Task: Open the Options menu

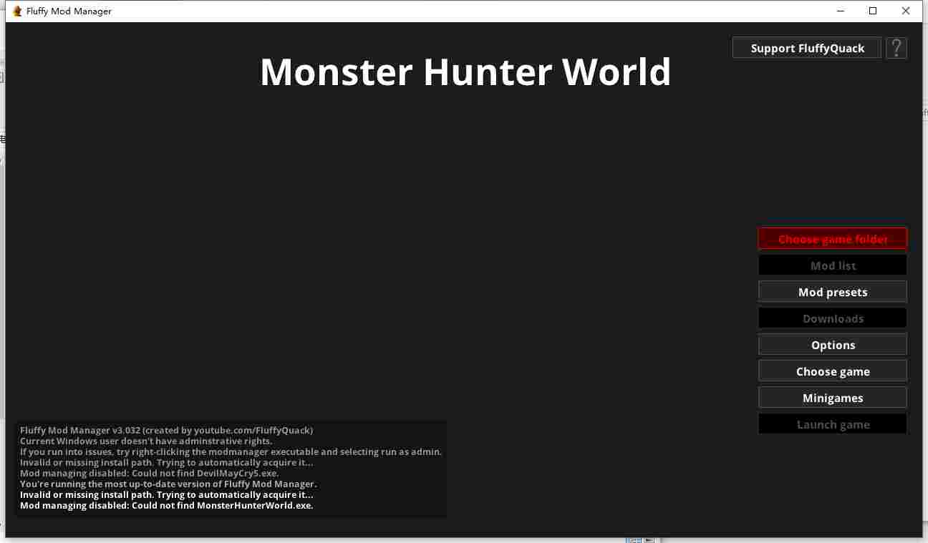Action: tap(833, 345)
